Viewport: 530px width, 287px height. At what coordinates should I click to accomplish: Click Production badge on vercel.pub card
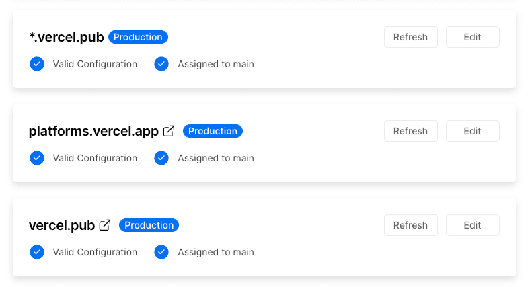[149, 225]
